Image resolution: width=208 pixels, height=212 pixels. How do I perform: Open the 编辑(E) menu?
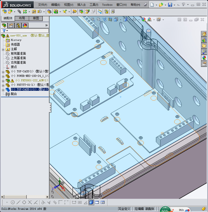55,5
